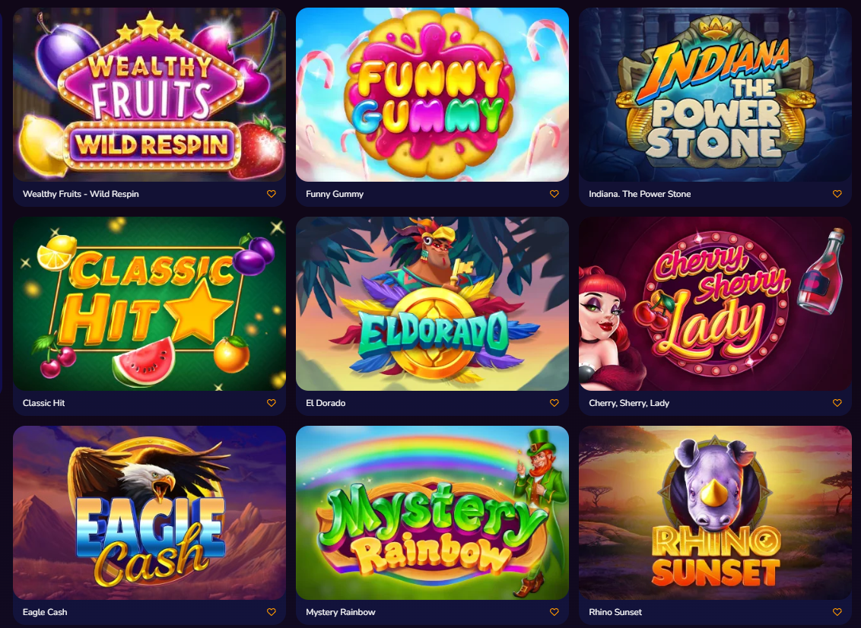Open the Rhino Sunset game thumbnail

click(x=715, y=512)
